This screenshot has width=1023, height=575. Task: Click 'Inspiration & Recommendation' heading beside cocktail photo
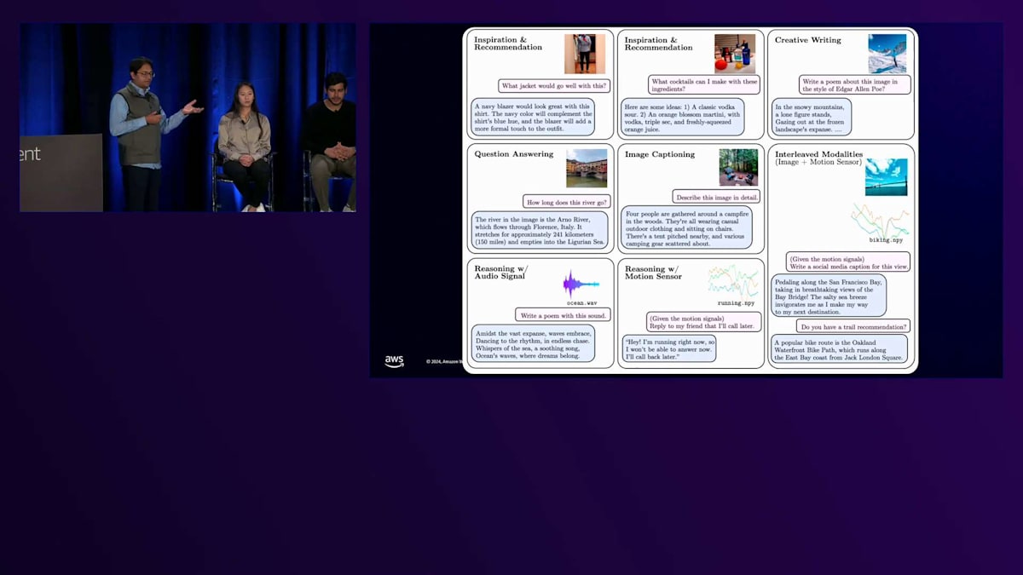[x=659, y=43]
